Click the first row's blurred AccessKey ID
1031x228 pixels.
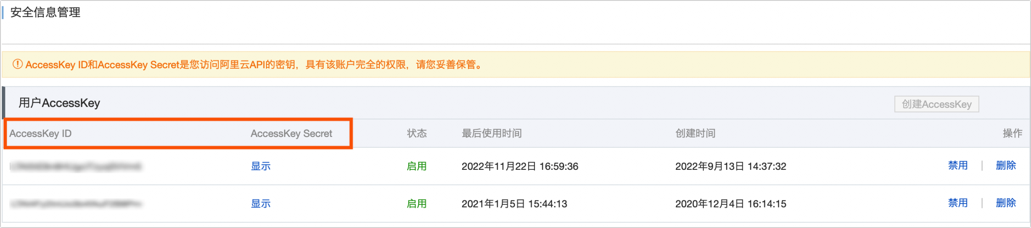75,166
